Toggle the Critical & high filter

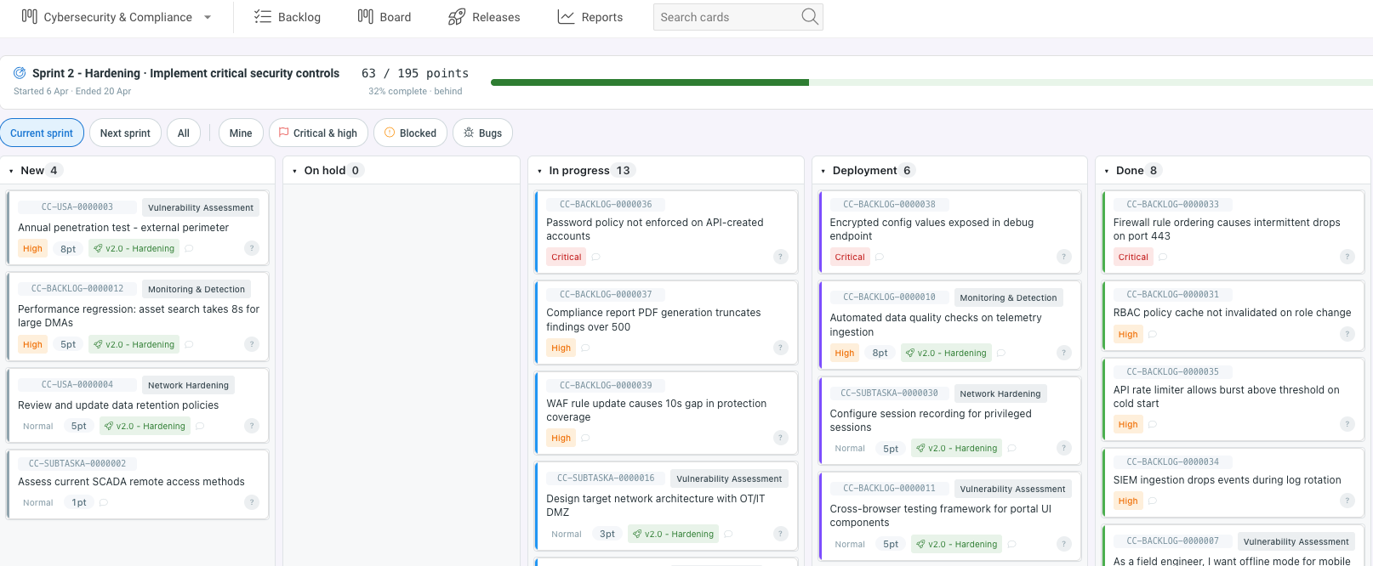coord(318,133)
